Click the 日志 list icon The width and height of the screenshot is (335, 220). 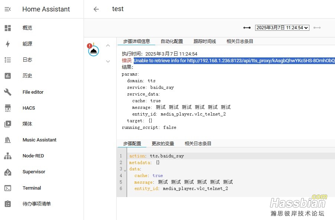coord(8,60)
